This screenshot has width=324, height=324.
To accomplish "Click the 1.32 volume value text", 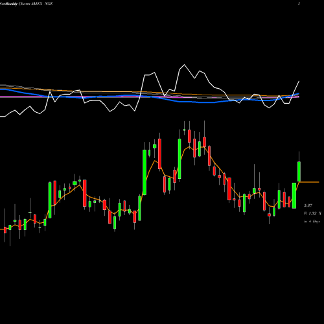I will [x=312, y=213].
